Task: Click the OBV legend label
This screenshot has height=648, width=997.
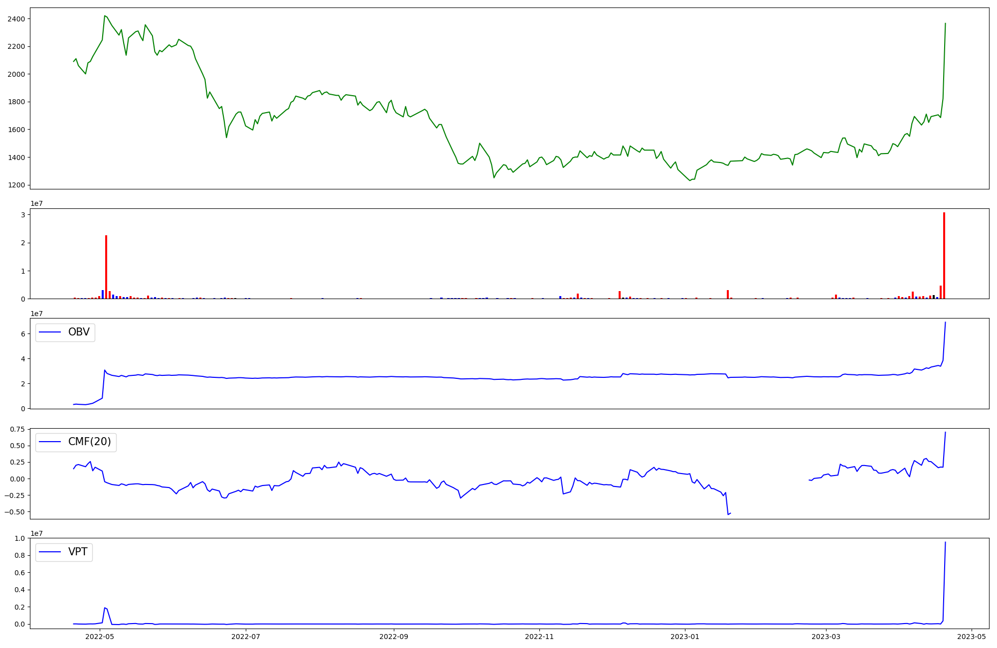Action: pos(79,332)
